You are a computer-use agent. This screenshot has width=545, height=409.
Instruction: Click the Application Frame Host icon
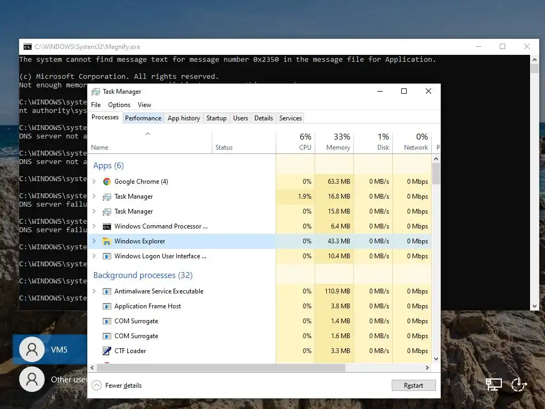coord(106,306)
